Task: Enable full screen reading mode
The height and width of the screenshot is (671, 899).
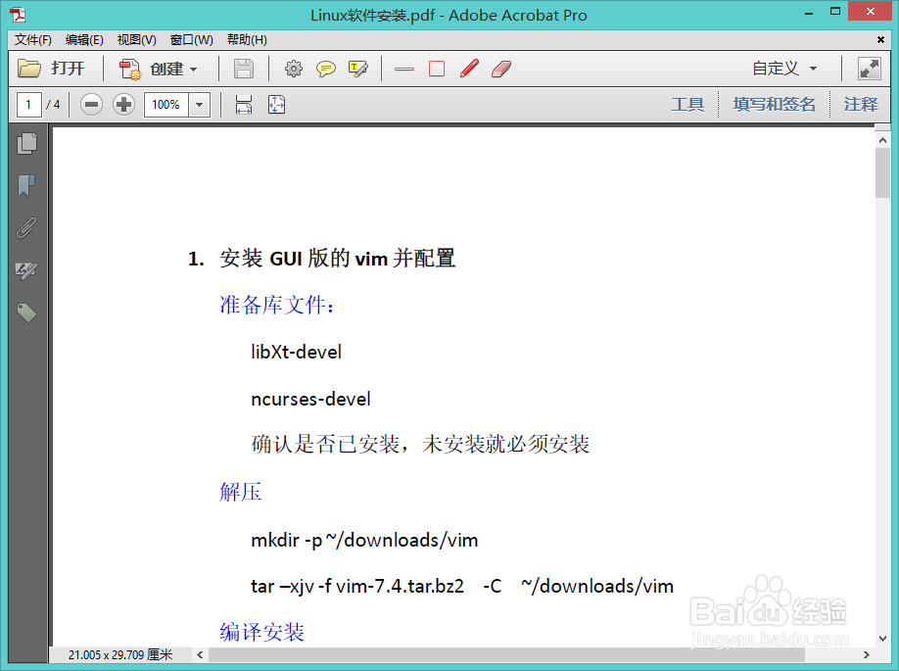Action: pyautogui.click(x=868, y=69)
